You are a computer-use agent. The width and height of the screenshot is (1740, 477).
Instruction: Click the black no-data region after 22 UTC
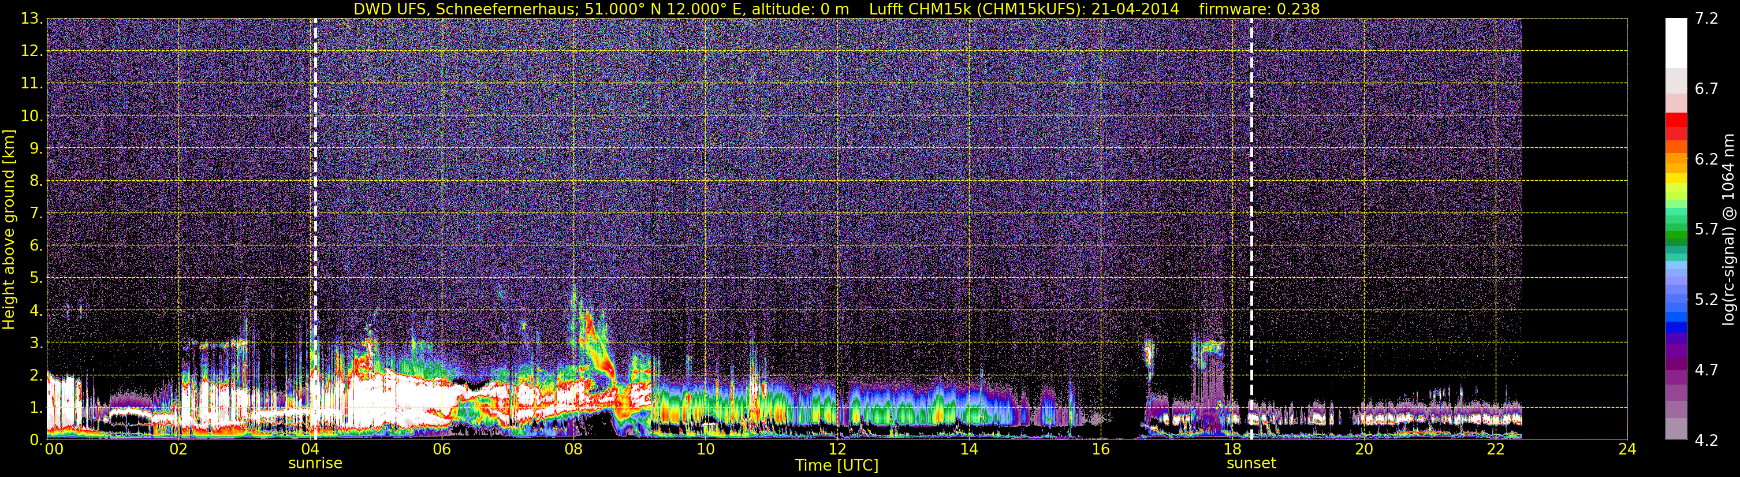(1574, 229)
